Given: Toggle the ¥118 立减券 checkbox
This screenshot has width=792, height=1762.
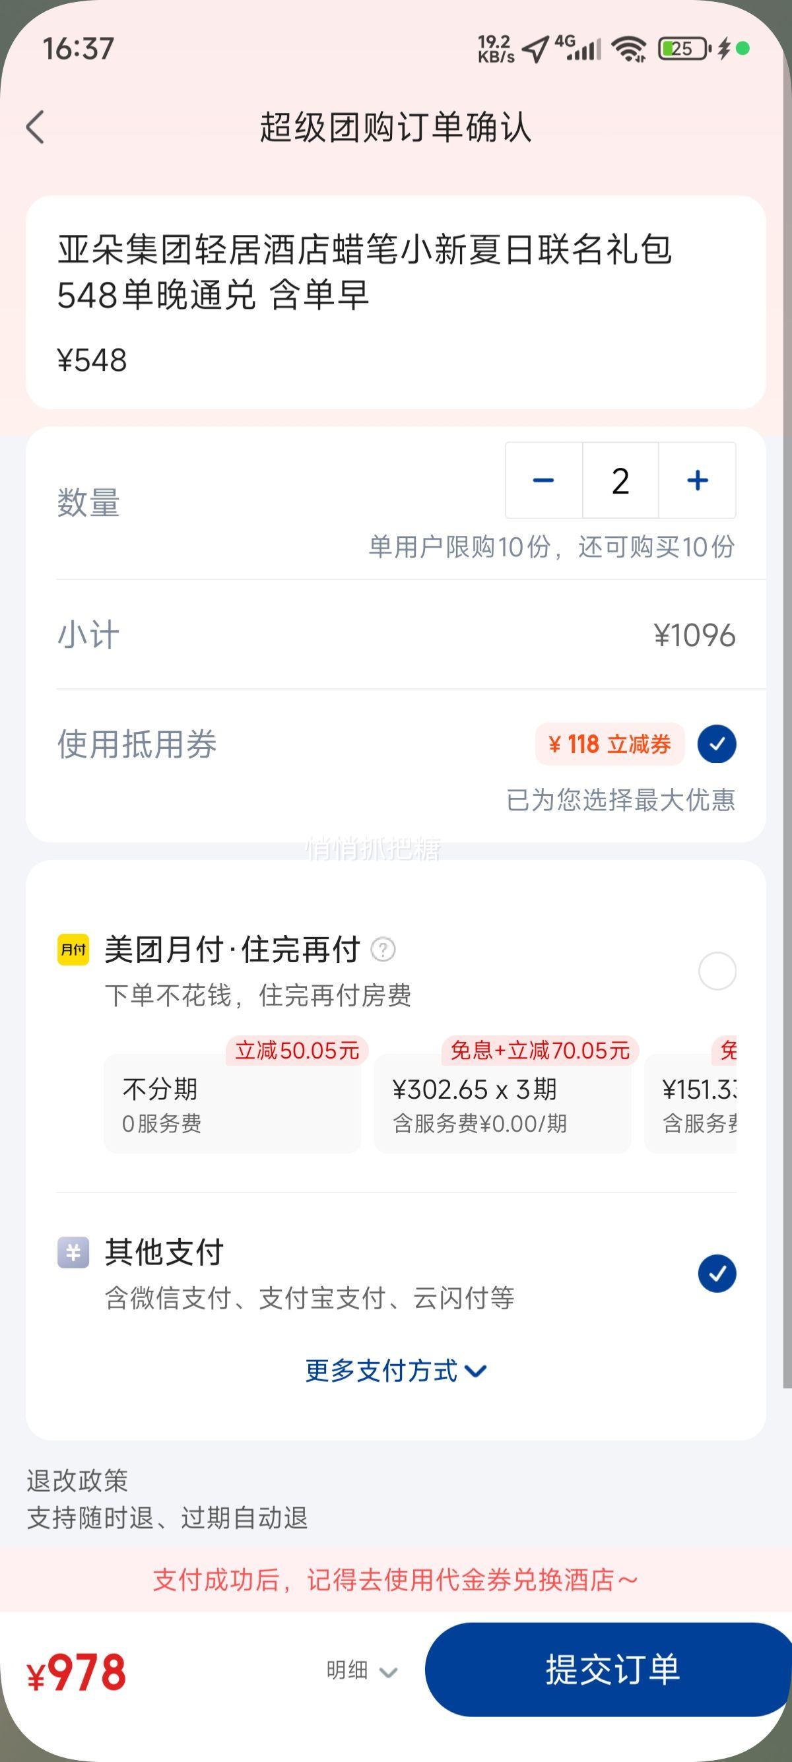Looking at the screenshot, I should tap(717, 744).
